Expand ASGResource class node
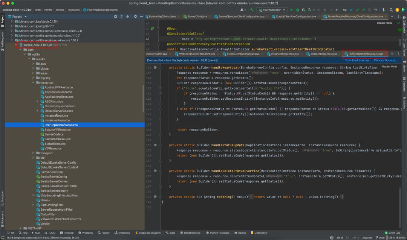Screen dimensions: 407x240 pyautogui.click(x=37, y=101)
